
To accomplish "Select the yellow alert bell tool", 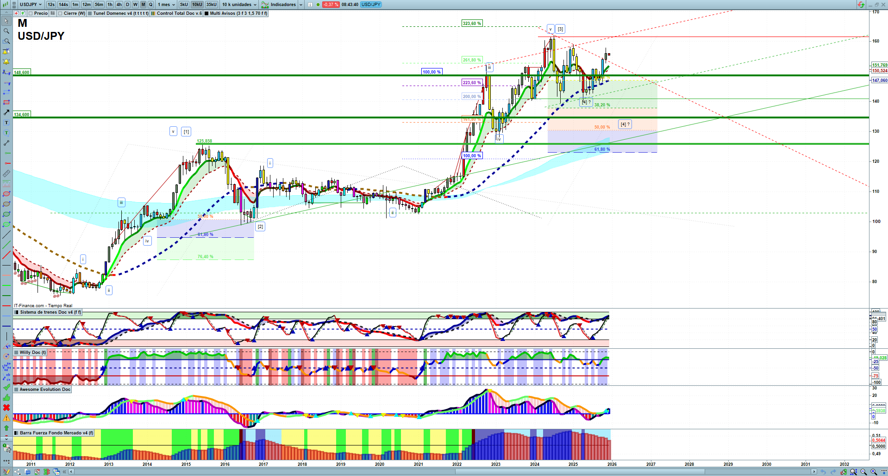I will tap(6, 62).
